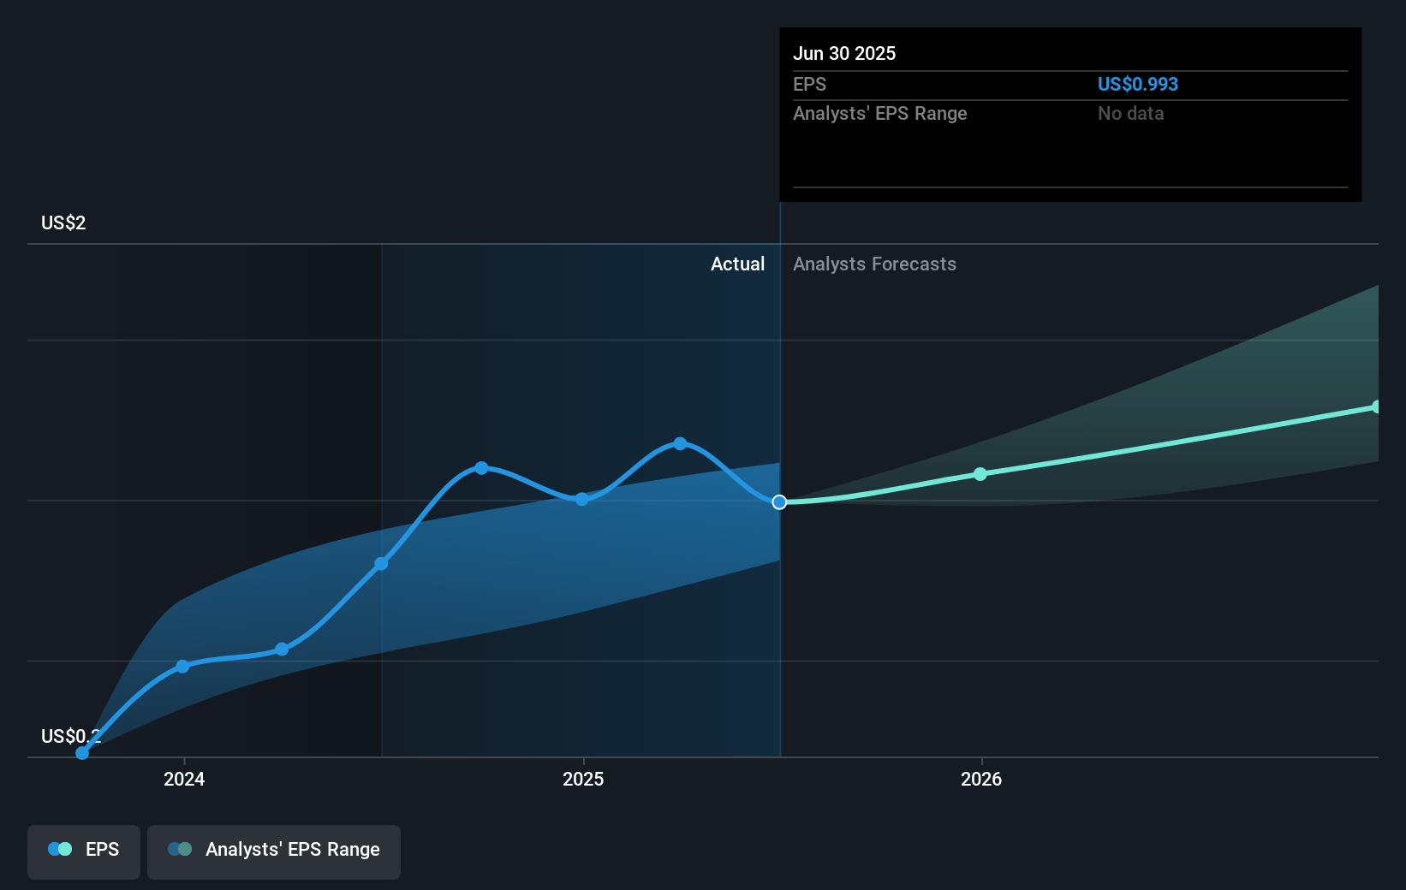The image size is (1406, 890).
Task: Click the 2026 x-axis label
Action: (981, 779)
